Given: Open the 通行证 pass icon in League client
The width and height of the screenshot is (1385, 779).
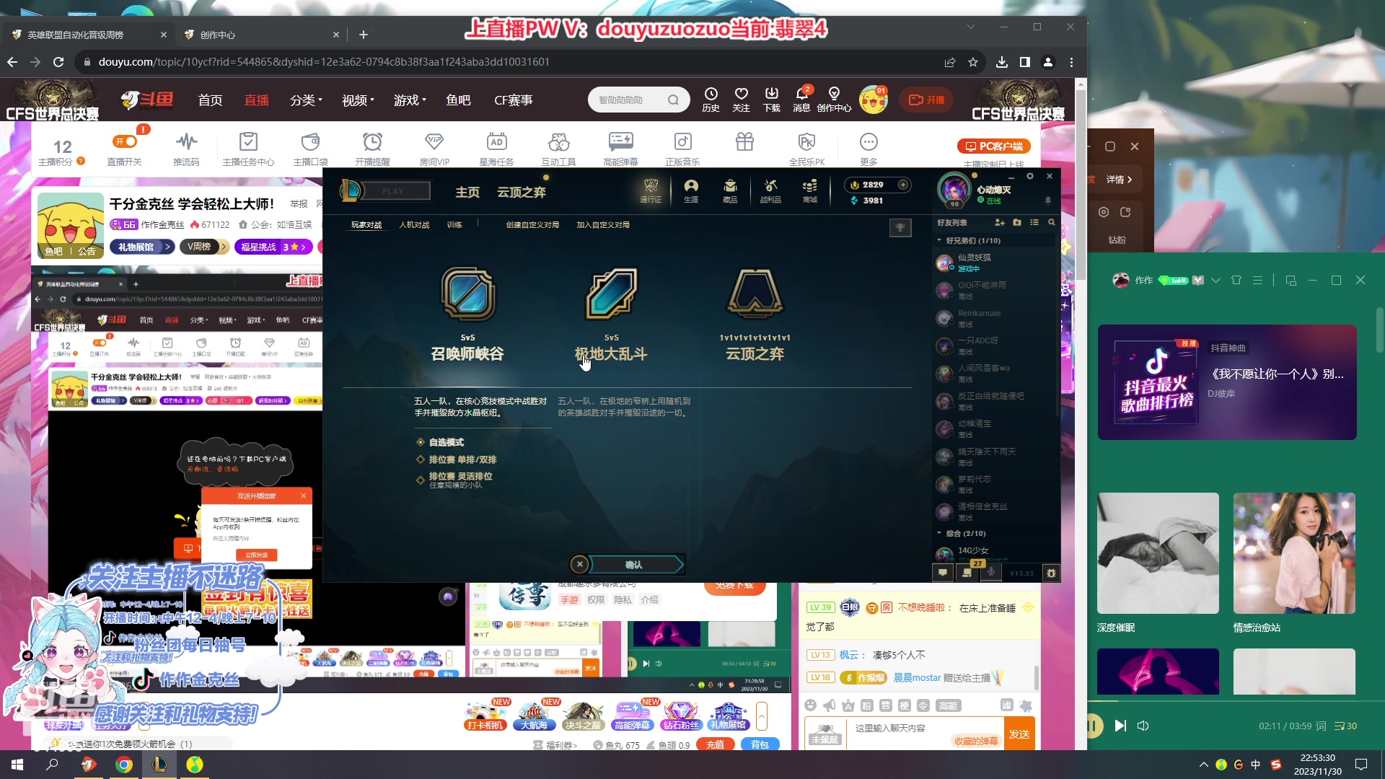Looking at the screenshot, I should [x=651, y=190].
